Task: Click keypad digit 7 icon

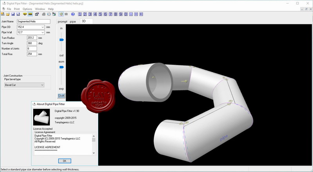Action: click(x=110, y=14)
